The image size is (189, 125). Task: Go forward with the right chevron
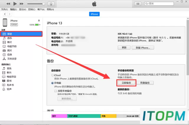pos(9,14)
